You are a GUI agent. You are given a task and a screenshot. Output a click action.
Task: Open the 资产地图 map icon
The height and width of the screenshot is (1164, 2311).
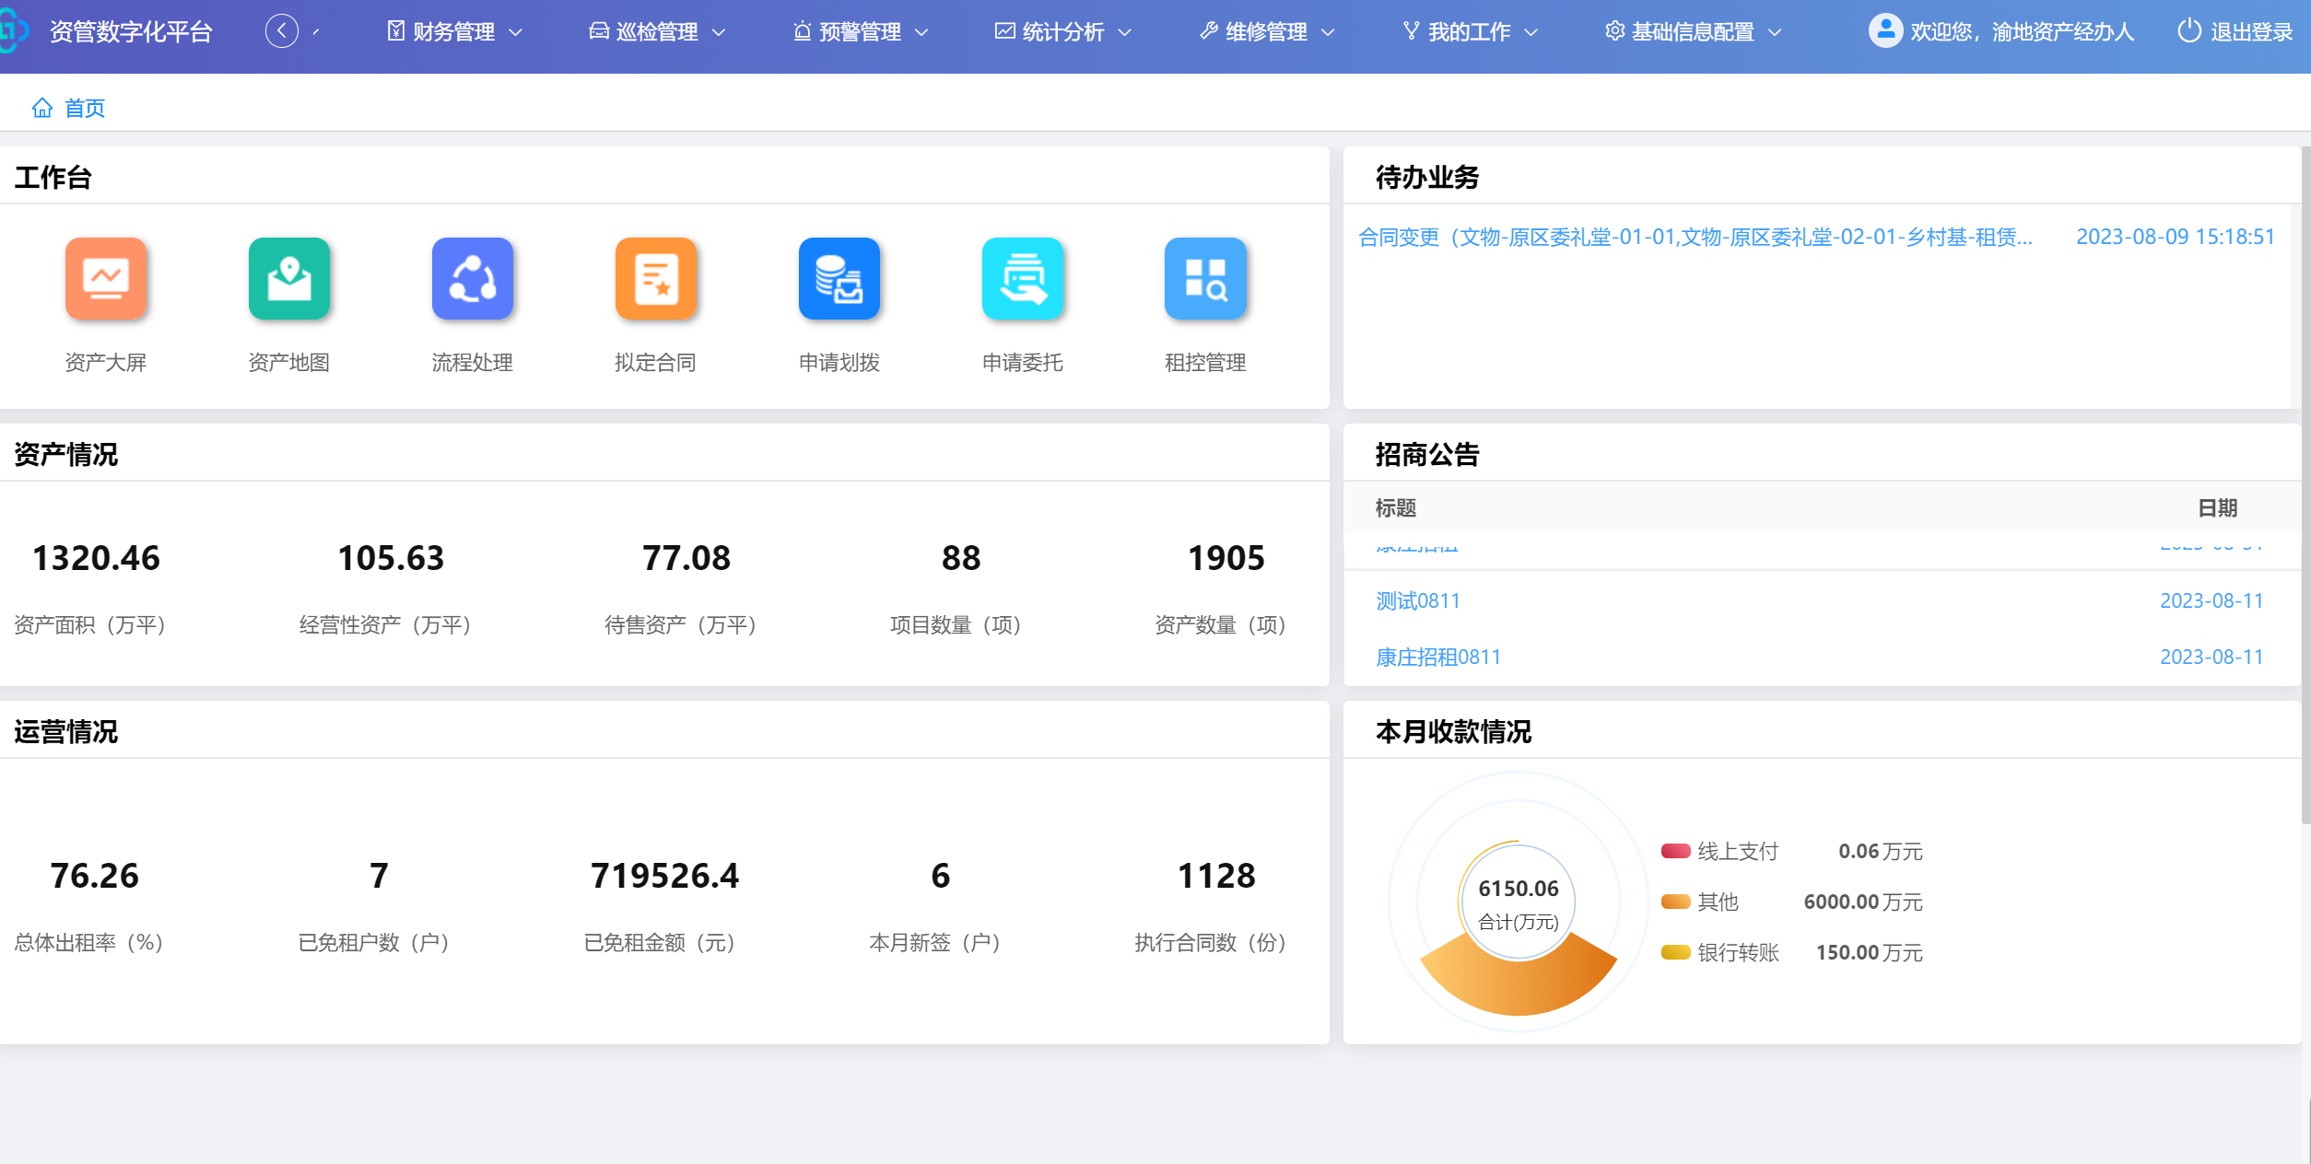[x=289, y=279]
